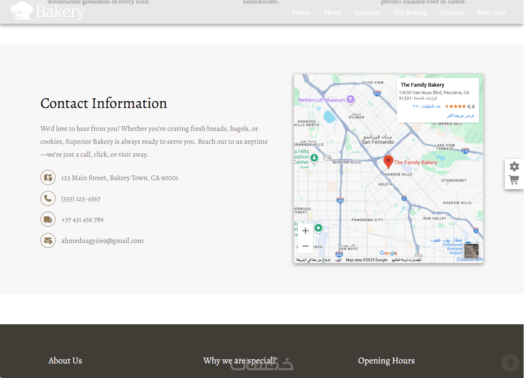Click The Family Bakery title in map card
The image size is (524, 378).
pyautogui.click(x=422, y=85)
